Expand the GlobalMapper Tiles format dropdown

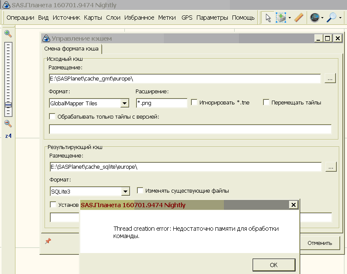pos(124,103)
